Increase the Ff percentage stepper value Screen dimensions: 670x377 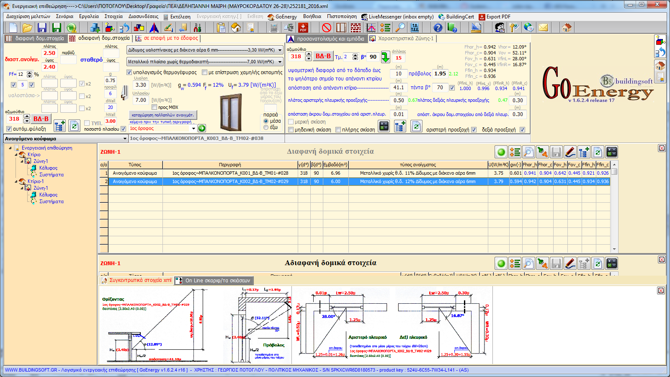point(29,72)
